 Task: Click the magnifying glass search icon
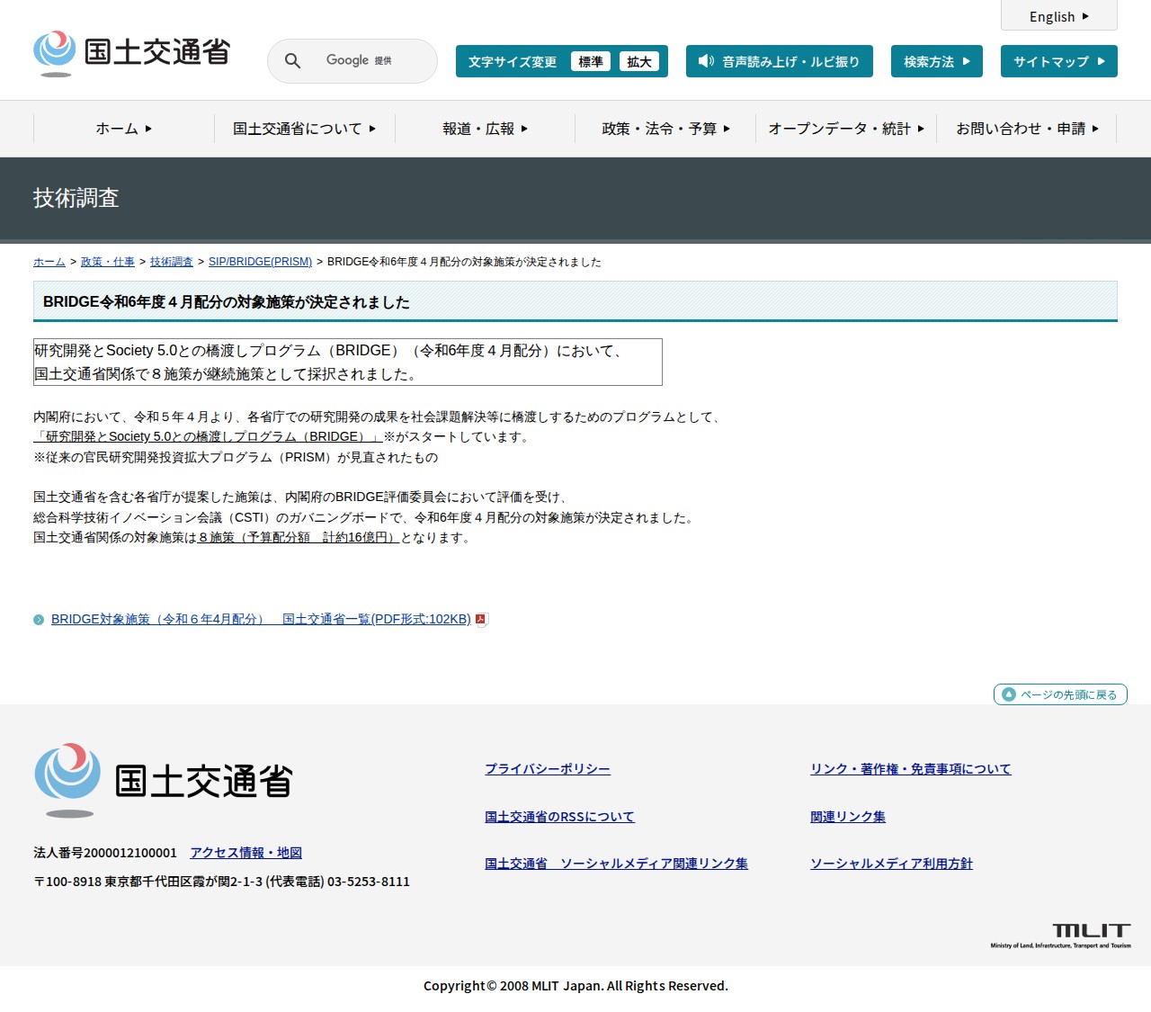click(x=292, y=61)
